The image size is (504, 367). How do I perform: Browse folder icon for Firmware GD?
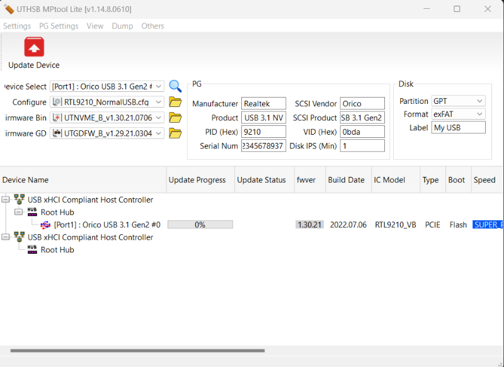(175, 133)
